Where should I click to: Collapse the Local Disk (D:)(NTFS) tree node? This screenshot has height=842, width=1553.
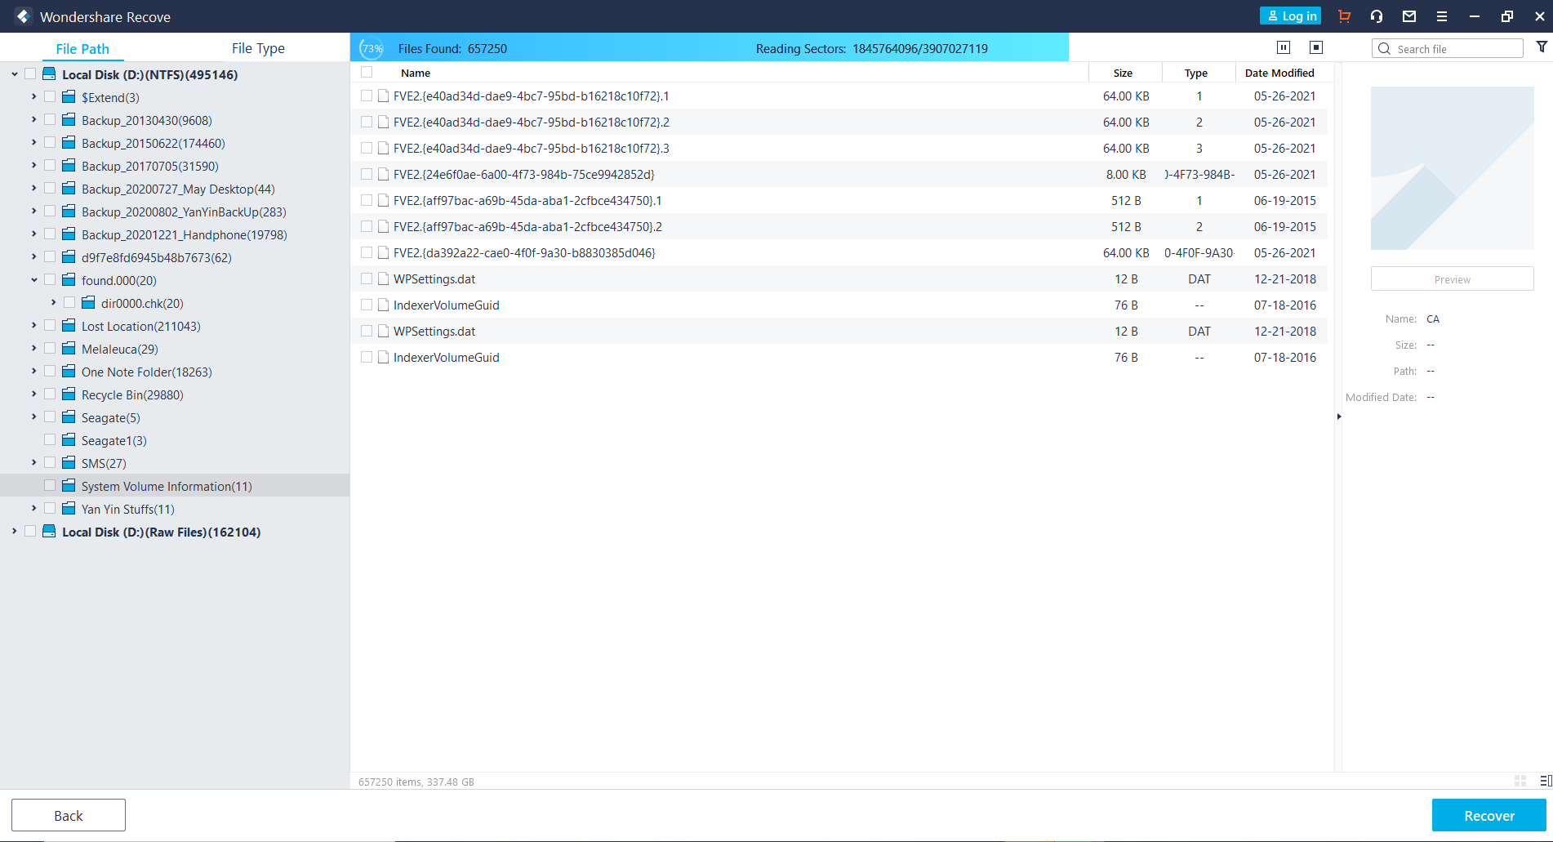coord(14,74)
